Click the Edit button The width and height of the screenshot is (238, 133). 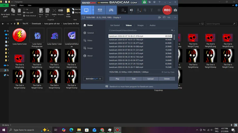(134, 79)
